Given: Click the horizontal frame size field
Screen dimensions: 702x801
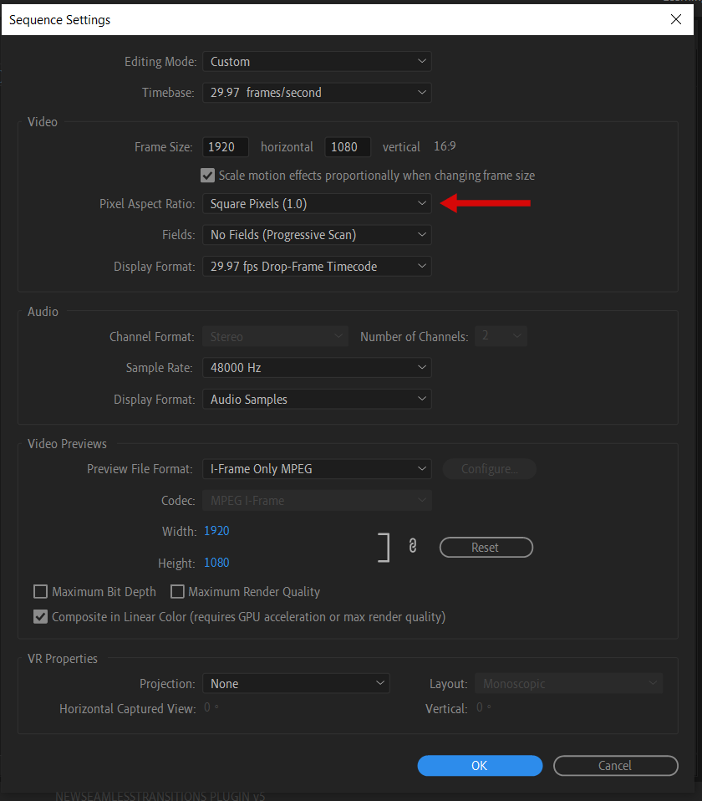Looking at the screenshot, I should 226,147.
